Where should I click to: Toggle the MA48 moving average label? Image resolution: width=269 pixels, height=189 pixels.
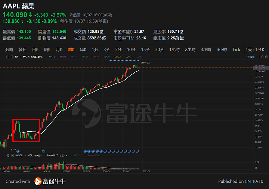pos(96,57)
